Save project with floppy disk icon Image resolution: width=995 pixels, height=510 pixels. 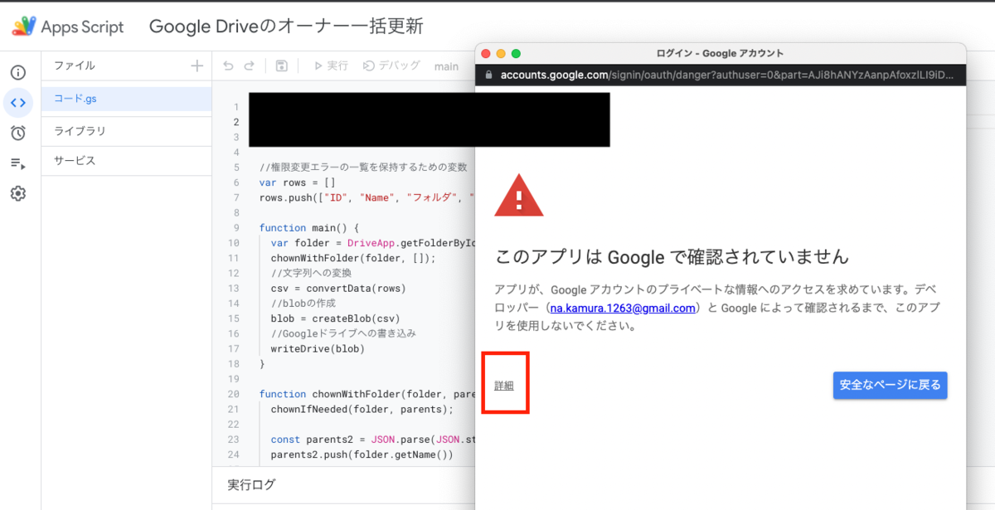click(x=282, y=66)
